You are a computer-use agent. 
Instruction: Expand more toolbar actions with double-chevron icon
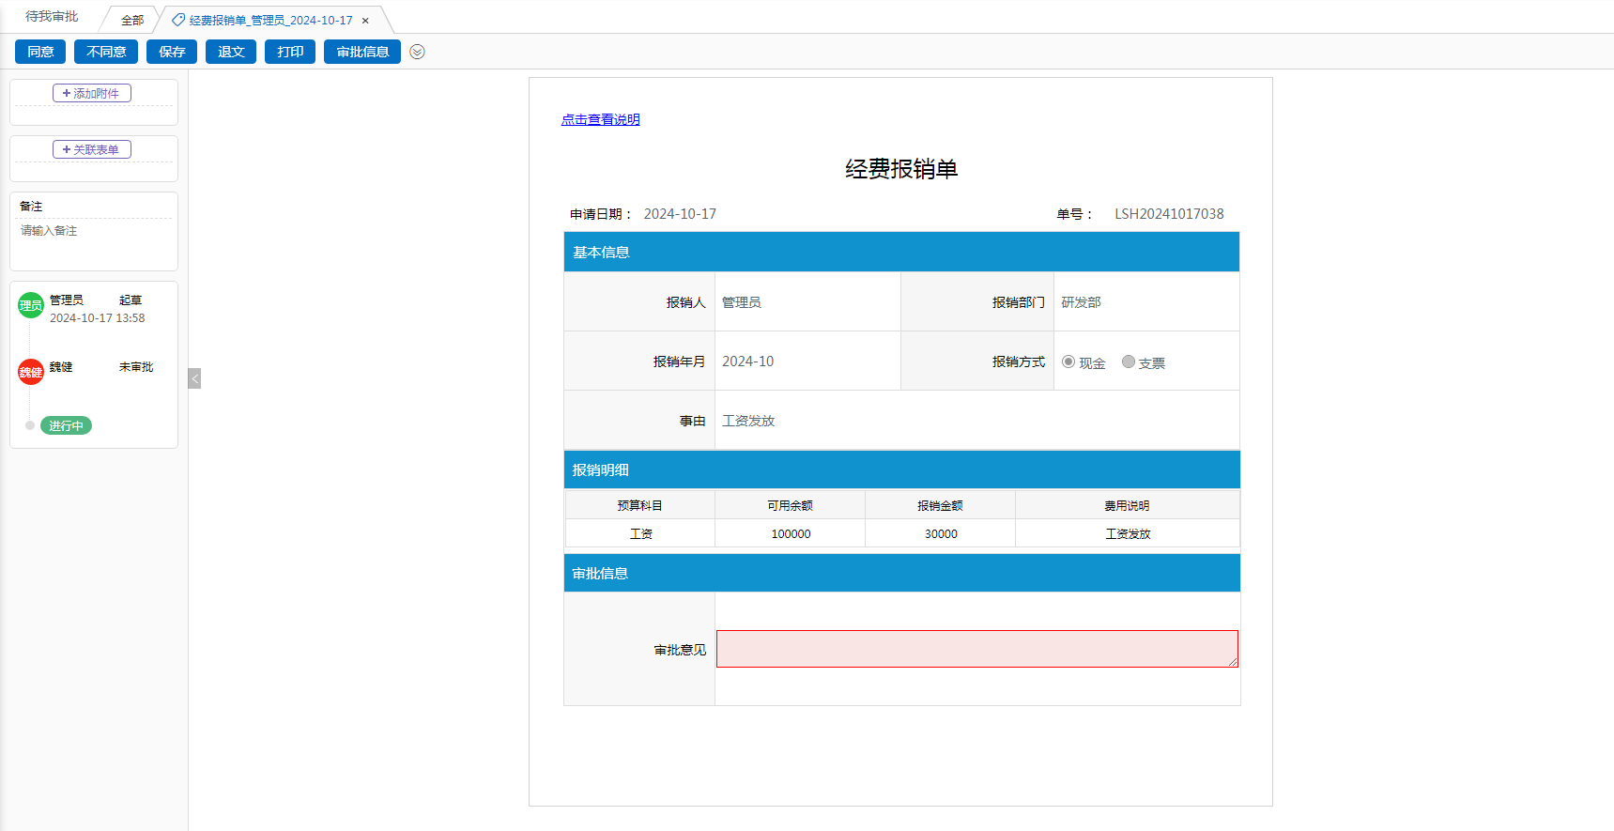click(x=418, y=52)
